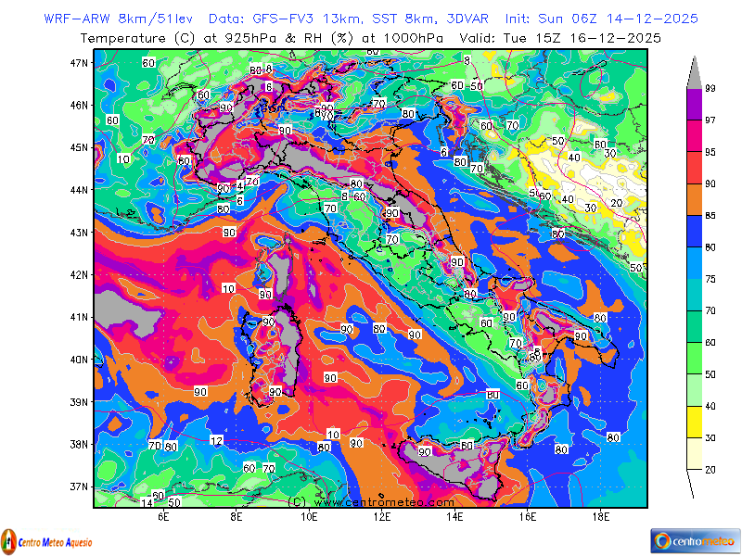Select the red 90–95 legend swatch

click(695, 168)
